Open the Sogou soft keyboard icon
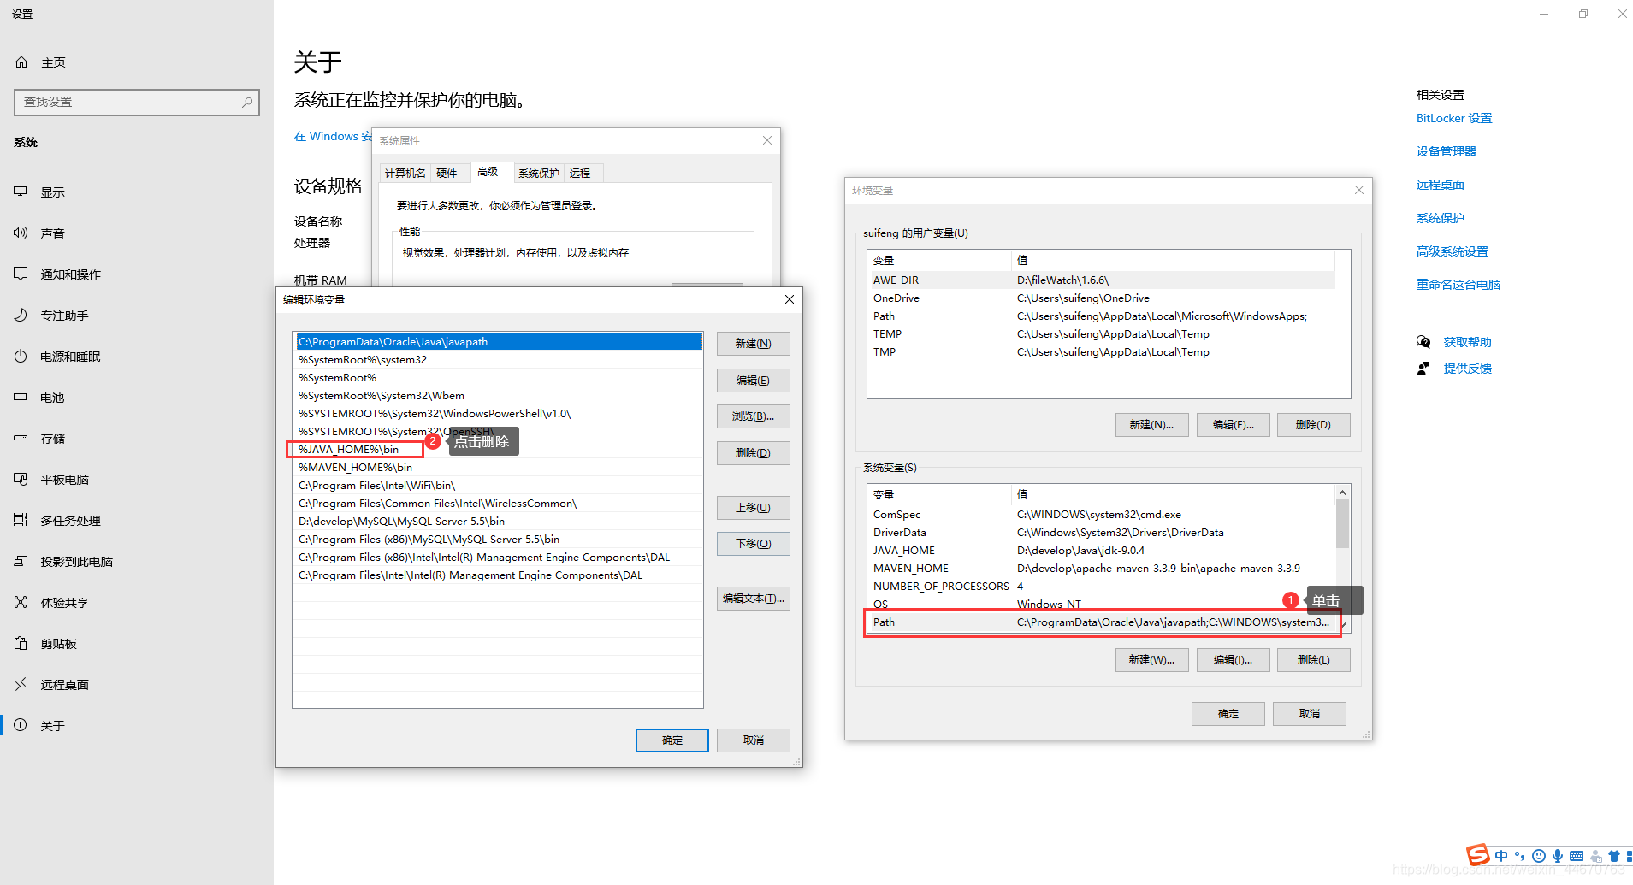1633x885 pixels. 1577,856
